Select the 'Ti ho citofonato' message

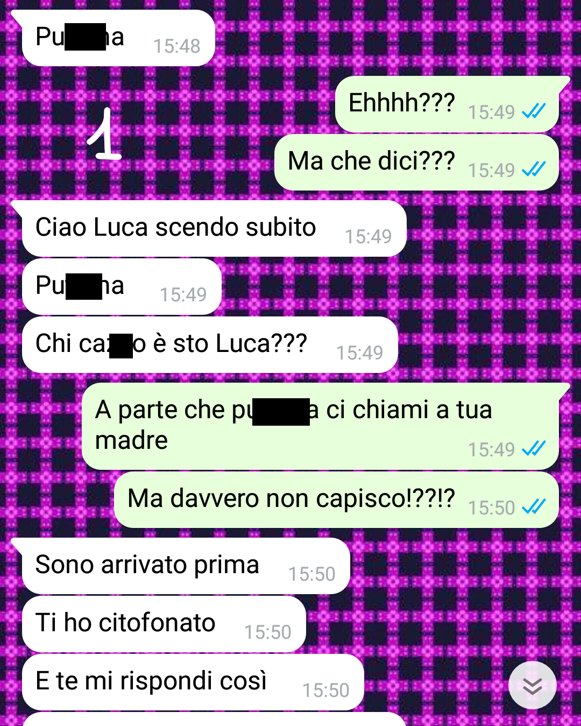(164, 624)
